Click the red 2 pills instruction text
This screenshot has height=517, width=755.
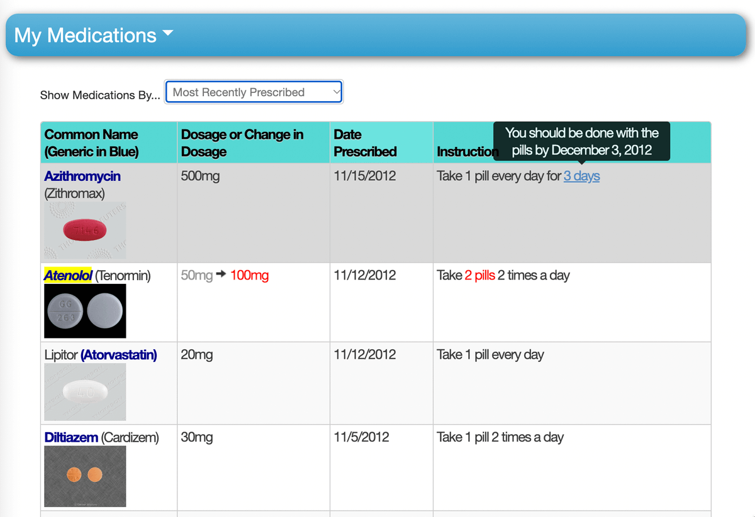coord(479,275)
